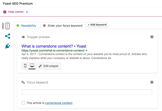Click the Help center question mark icon

[5, 12]
